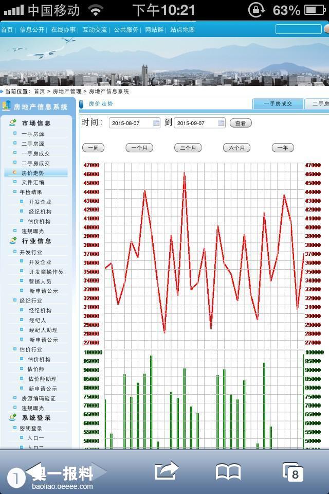Open the Safari tabs switcher icon
Screen dimensions: 329x494
click(x=293, y=471)
